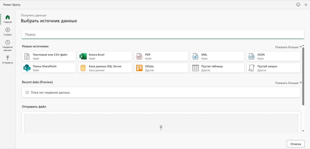Open the Папка SharePoint connector

coord(49,68)
